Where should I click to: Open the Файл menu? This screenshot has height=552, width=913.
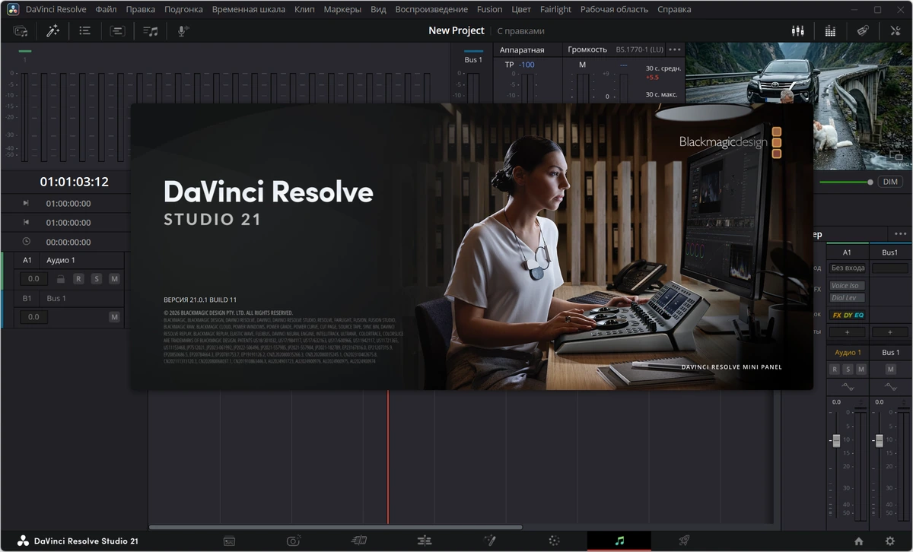pyautogui.click(x=106, y=9)
